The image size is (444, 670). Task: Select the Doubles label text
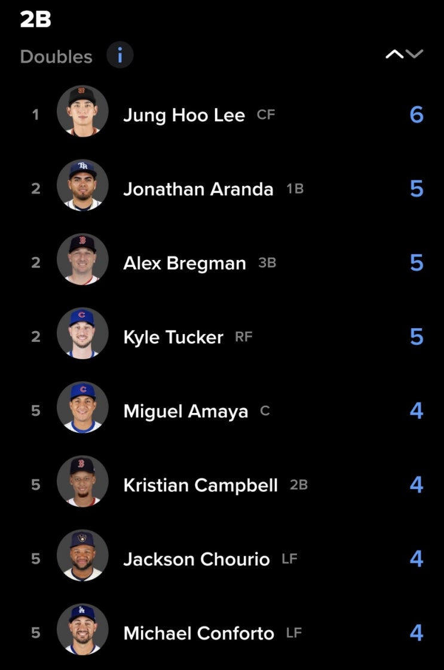[56, 56]
